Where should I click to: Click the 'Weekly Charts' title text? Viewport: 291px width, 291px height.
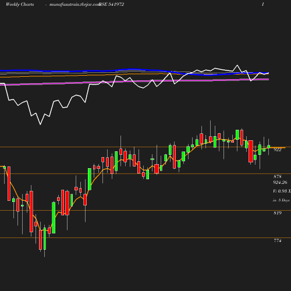(20, 5)
